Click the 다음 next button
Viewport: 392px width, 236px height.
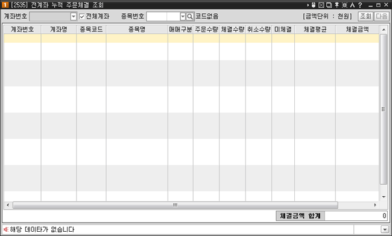381,16
